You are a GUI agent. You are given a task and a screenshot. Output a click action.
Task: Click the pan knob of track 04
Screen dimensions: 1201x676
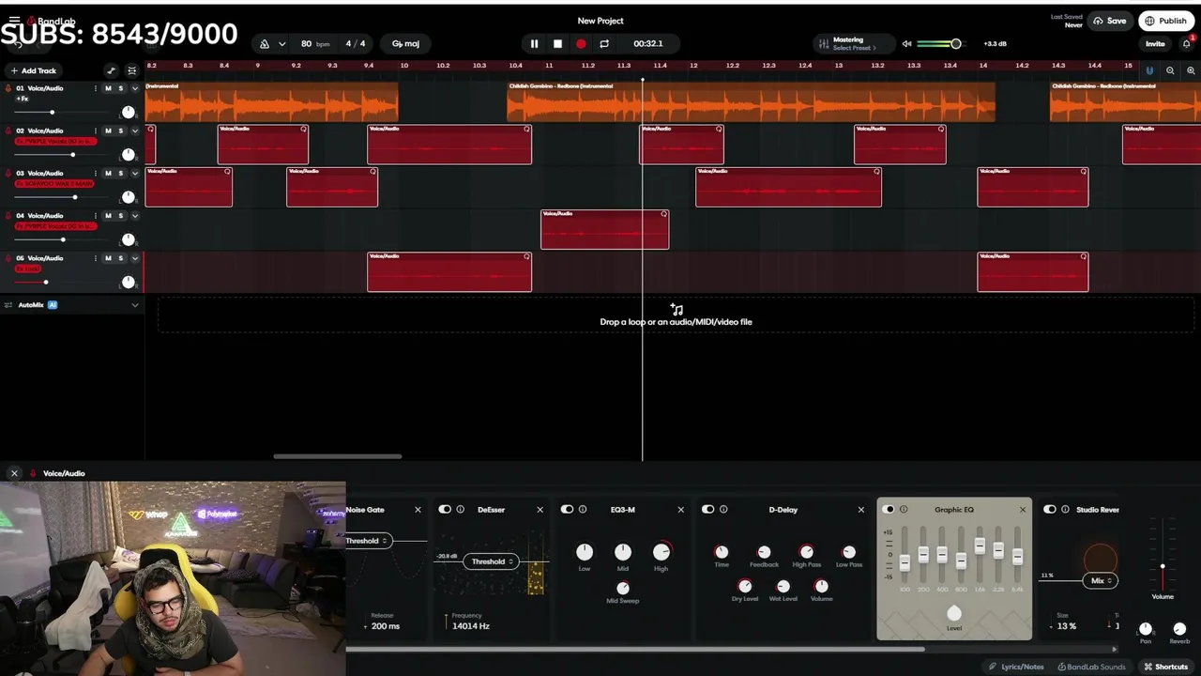[128, 239]
